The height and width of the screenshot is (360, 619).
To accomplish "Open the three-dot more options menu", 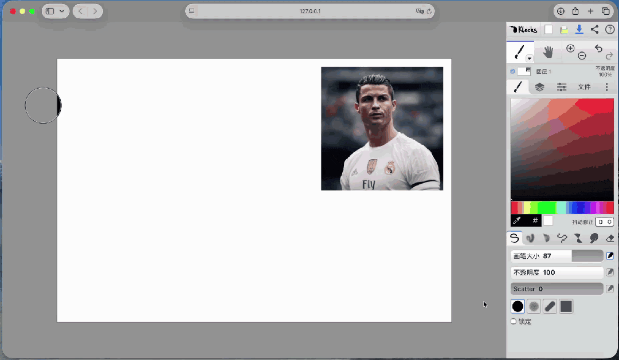I will (607, 87).
